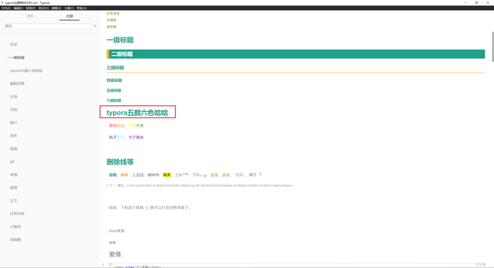Image resolution: width=494 pixels, height=268 pixels.
Task: Focus the 查找 search field
Action: coord(47,26)
